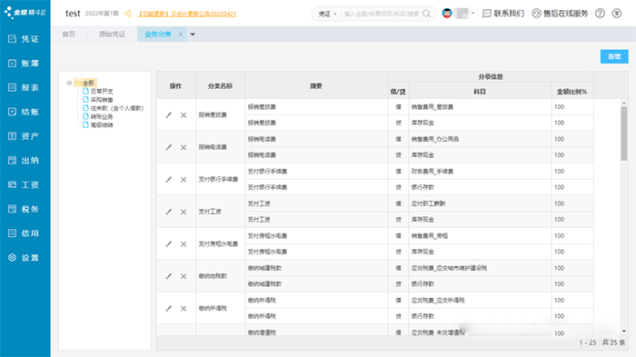Select 全部 folder in the tree

[x=85, y=83]
